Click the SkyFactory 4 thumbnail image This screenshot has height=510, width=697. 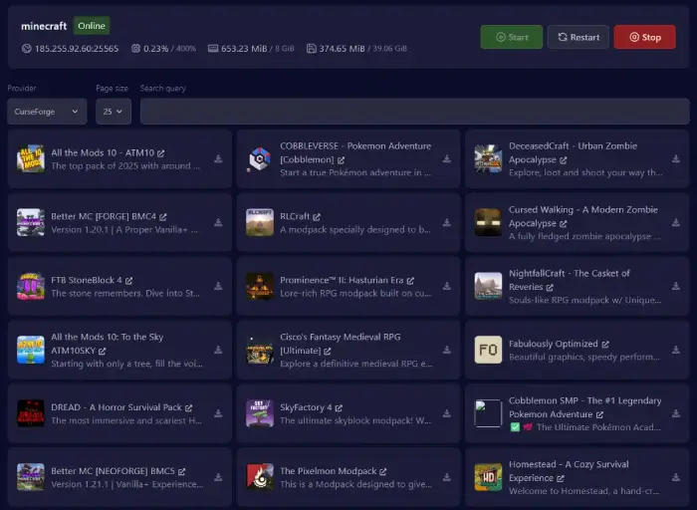260,413
